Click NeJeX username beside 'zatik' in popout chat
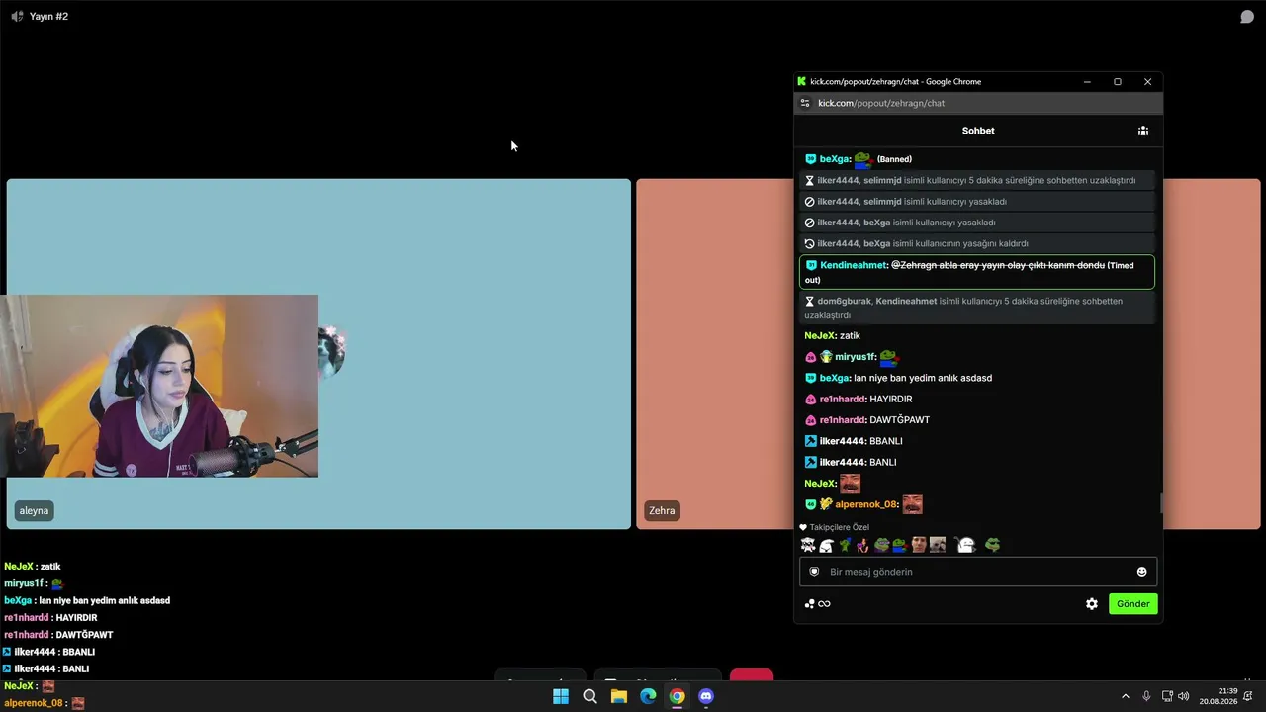1266x712 pixels. click(819, 336)
